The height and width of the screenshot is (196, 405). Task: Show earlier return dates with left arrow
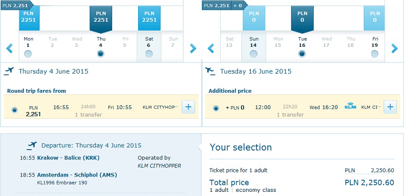(x=211, y=48)
